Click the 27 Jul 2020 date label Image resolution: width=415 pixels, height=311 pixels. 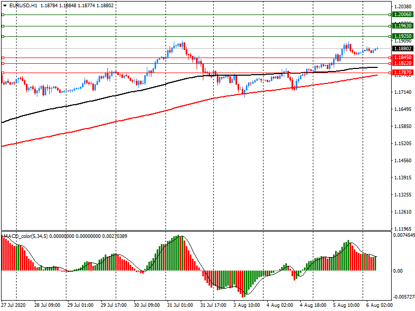(14, 305)
